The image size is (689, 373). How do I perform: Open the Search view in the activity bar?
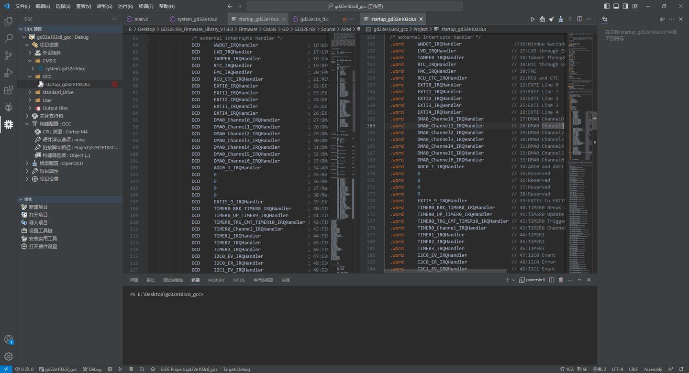pyautogui.click(x=8, y=38)
